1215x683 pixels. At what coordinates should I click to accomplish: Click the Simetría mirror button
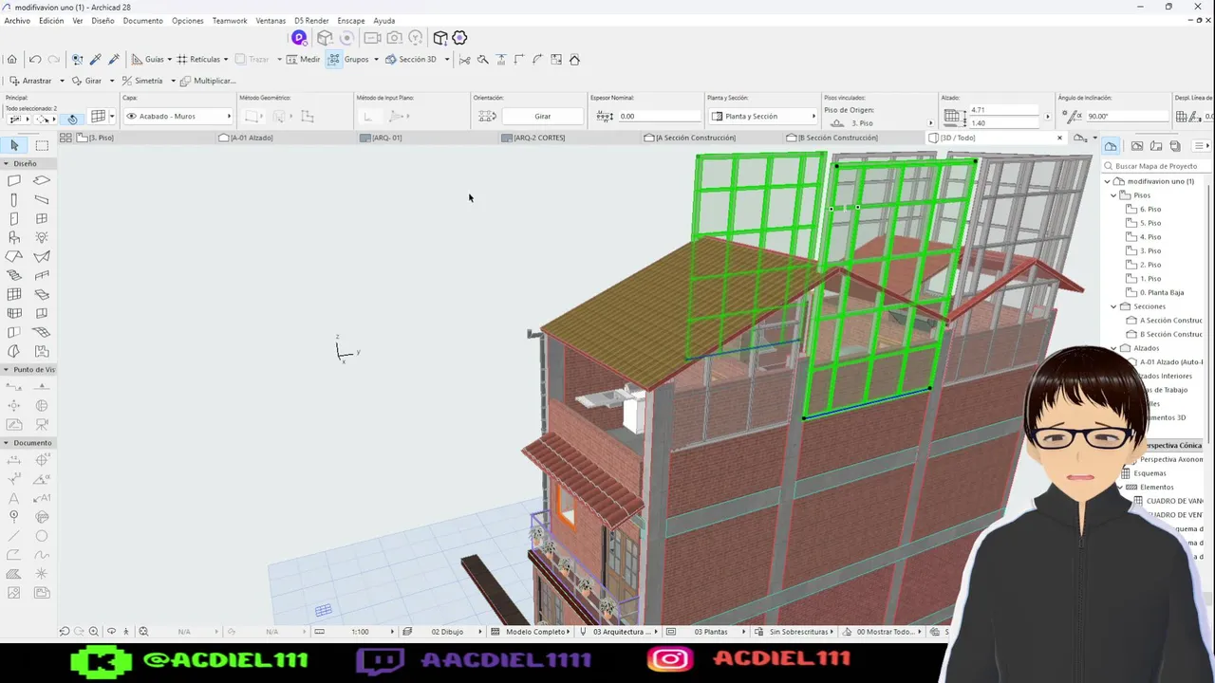tap(141, 81)
